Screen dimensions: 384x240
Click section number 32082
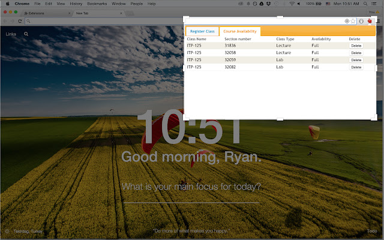click(x=230, y=67)
